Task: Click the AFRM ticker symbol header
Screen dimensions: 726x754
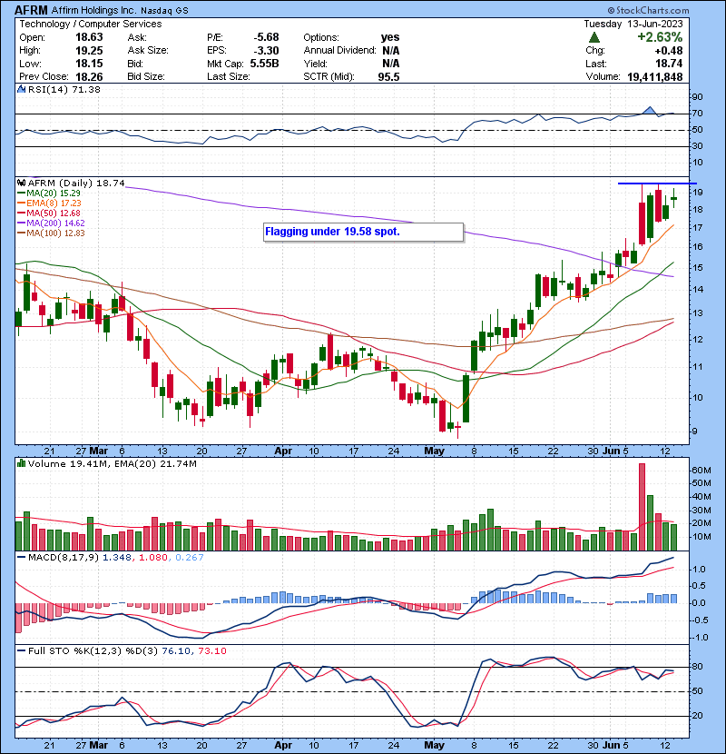Action: 33,8
